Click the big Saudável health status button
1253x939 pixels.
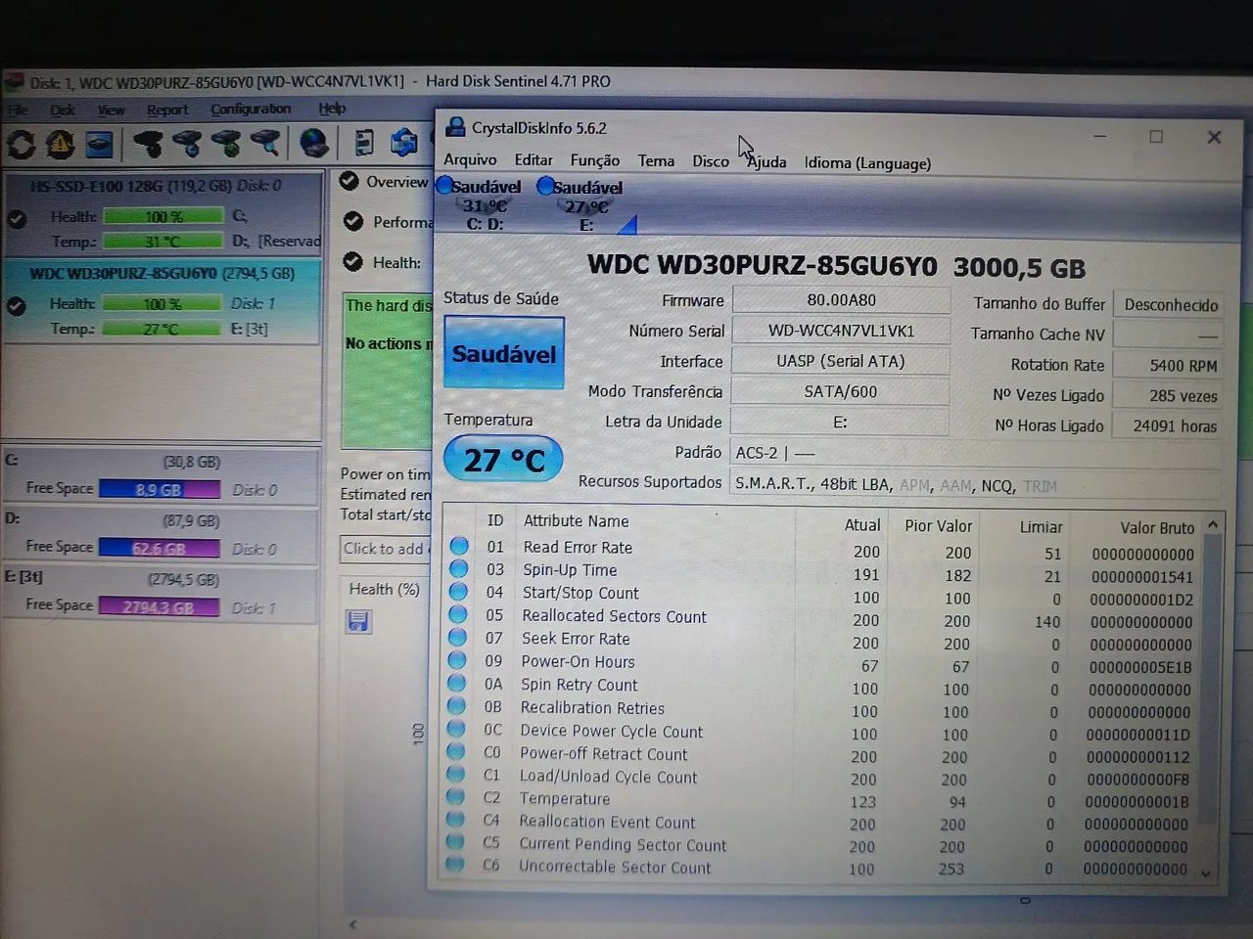(x=503, y=353)
